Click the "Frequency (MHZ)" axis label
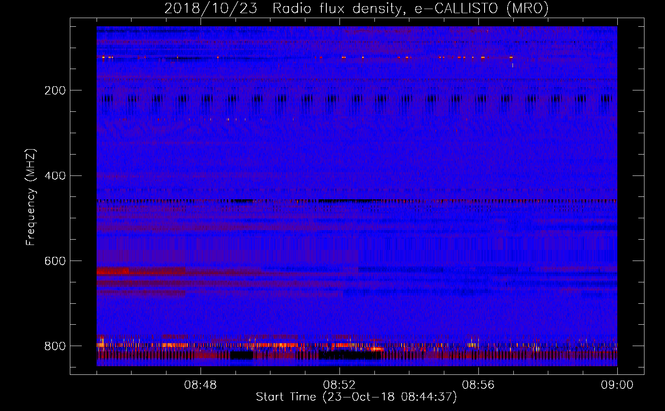Viewport: 665px width, 411px height. tap(31, 197)
